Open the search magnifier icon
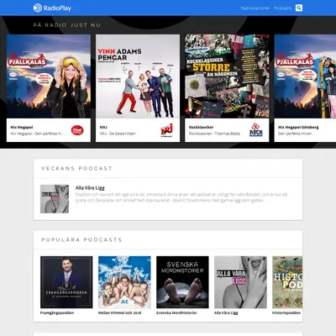Screen dimensions: 336x336 point(299,8)
